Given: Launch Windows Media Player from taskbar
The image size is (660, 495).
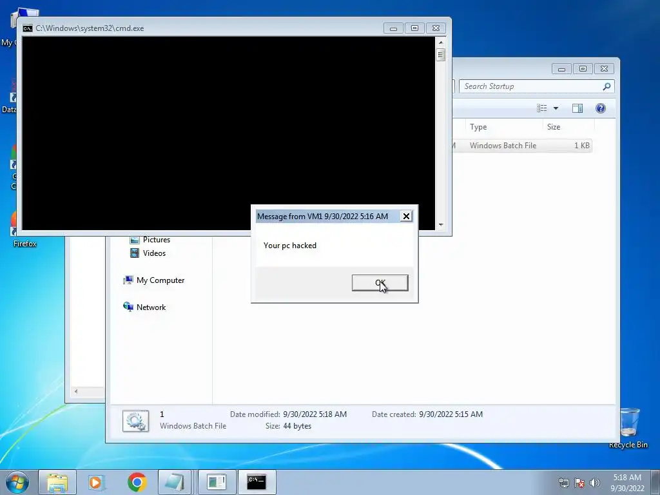Looking at the screenshot, I should (x=97, y=482).
